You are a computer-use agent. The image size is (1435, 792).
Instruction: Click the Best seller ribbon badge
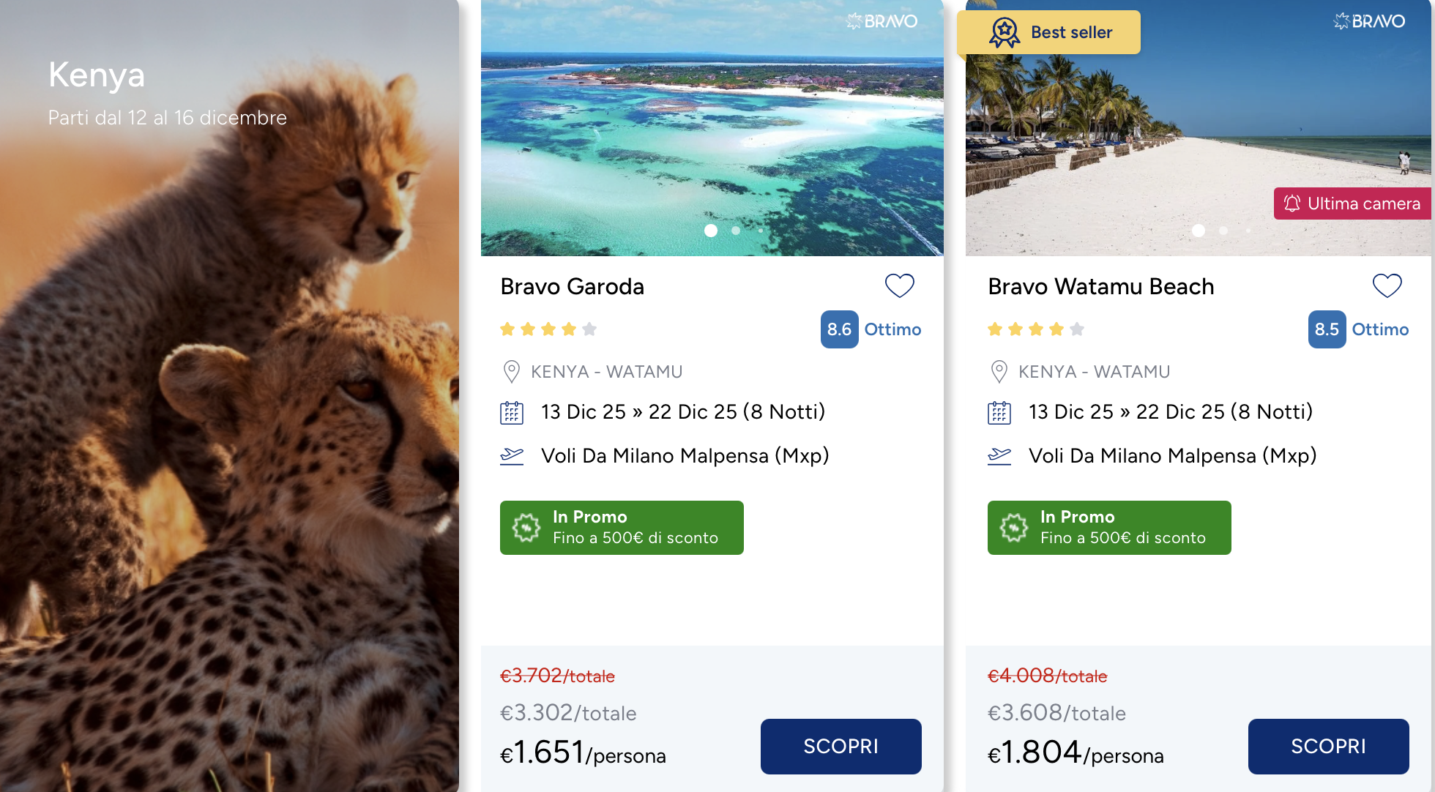[1049, 32]
